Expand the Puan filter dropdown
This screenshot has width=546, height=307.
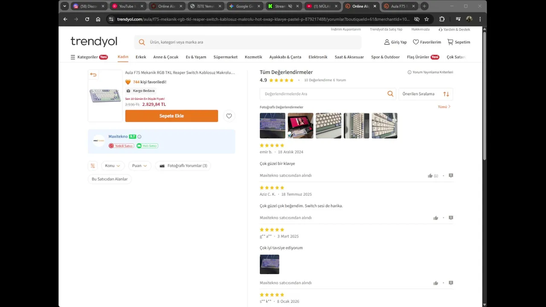139,166
